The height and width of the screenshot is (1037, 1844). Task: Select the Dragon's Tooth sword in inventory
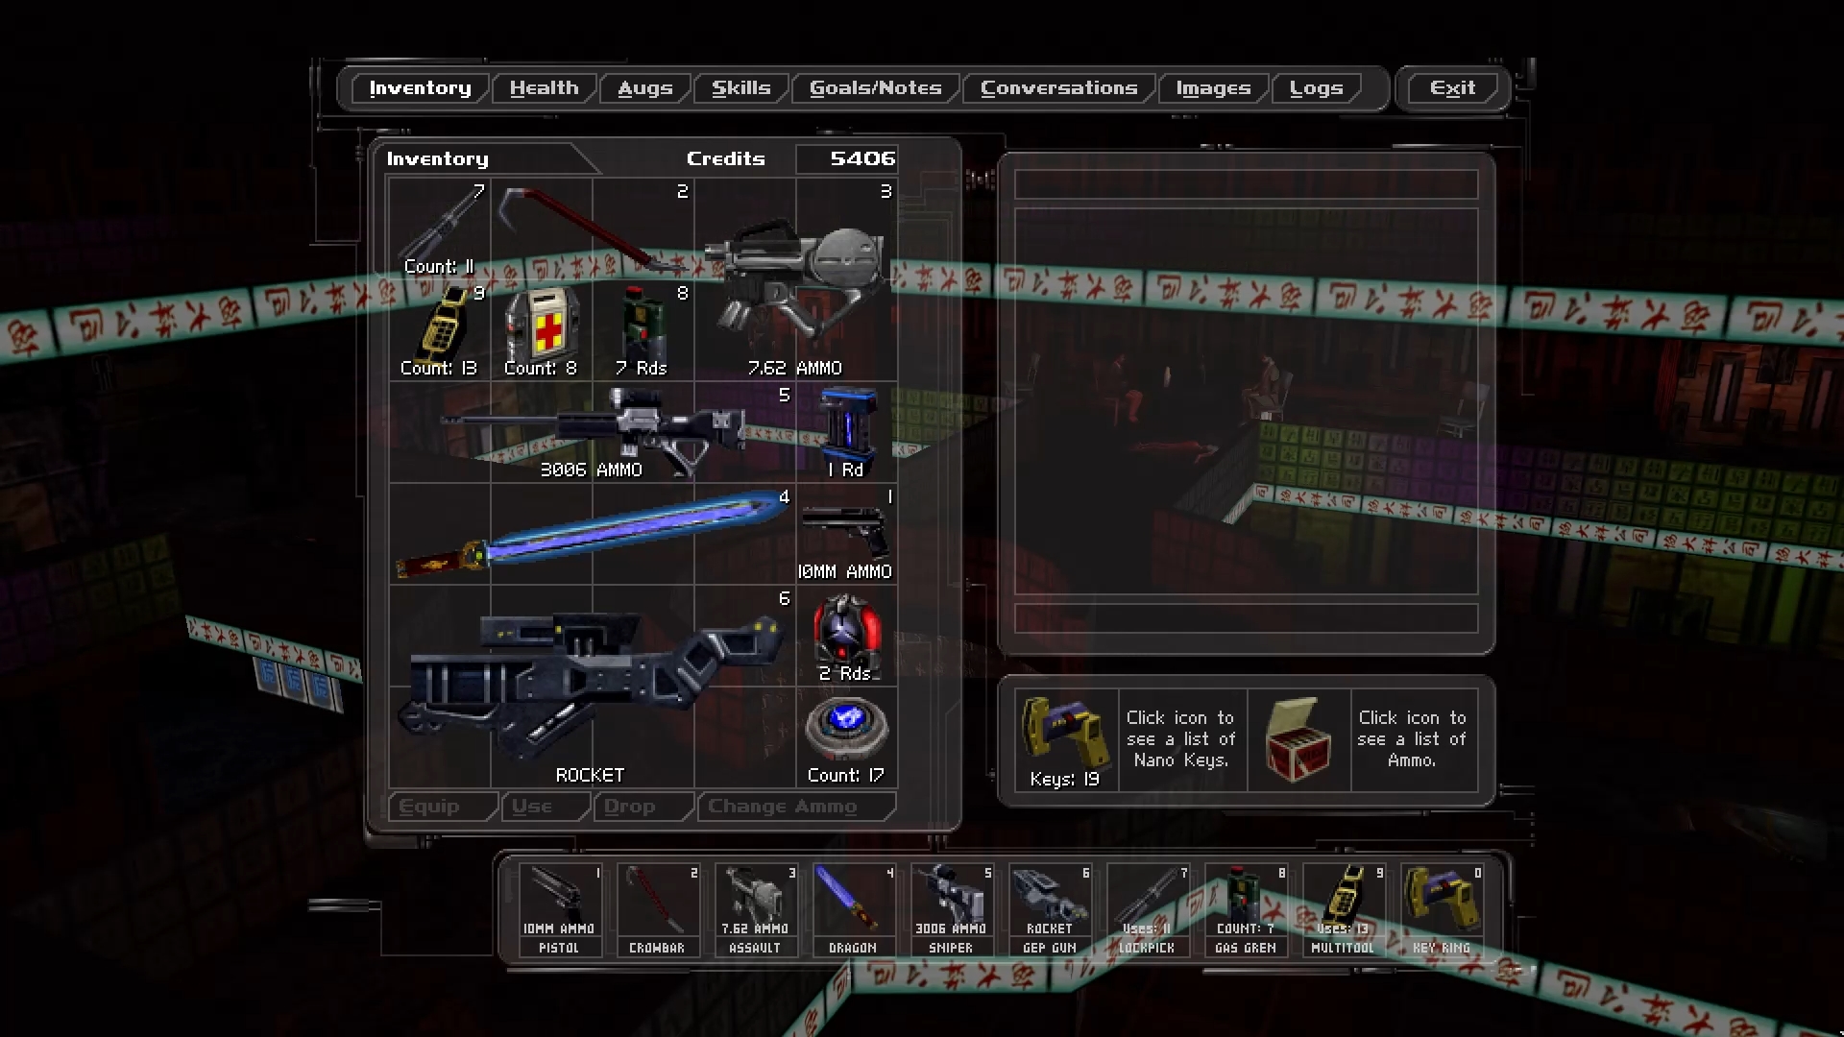[591, 535]
